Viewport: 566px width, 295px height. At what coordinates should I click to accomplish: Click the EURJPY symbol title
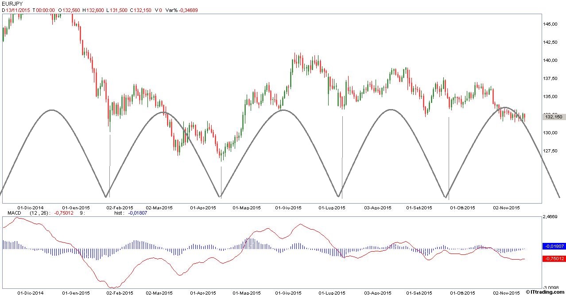(x=12, y=4)
